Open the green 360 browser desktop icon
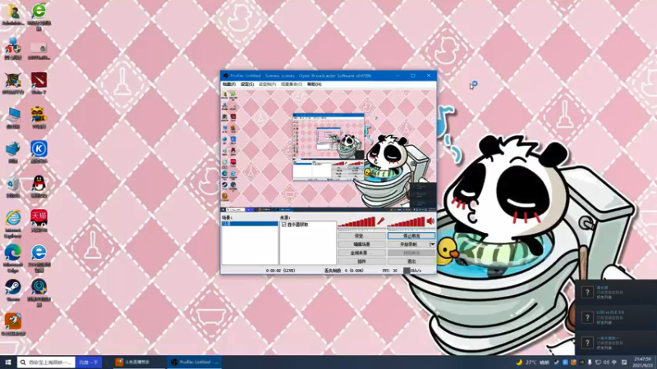 (39, 16)
